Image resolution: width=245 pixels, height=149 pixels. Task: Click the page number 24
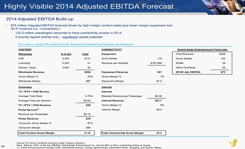click(x=3, y=146)
